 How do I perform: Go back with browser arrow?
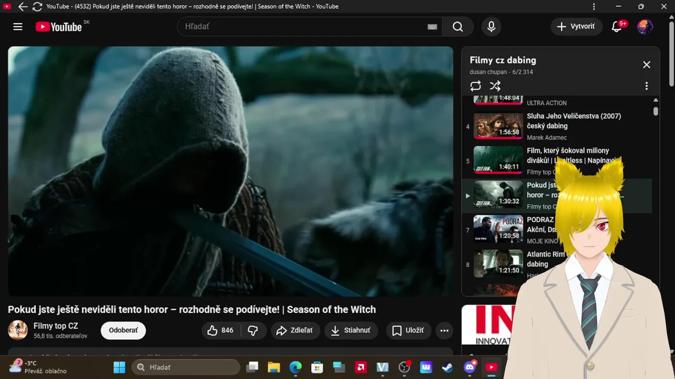click(x=23, y=7)
